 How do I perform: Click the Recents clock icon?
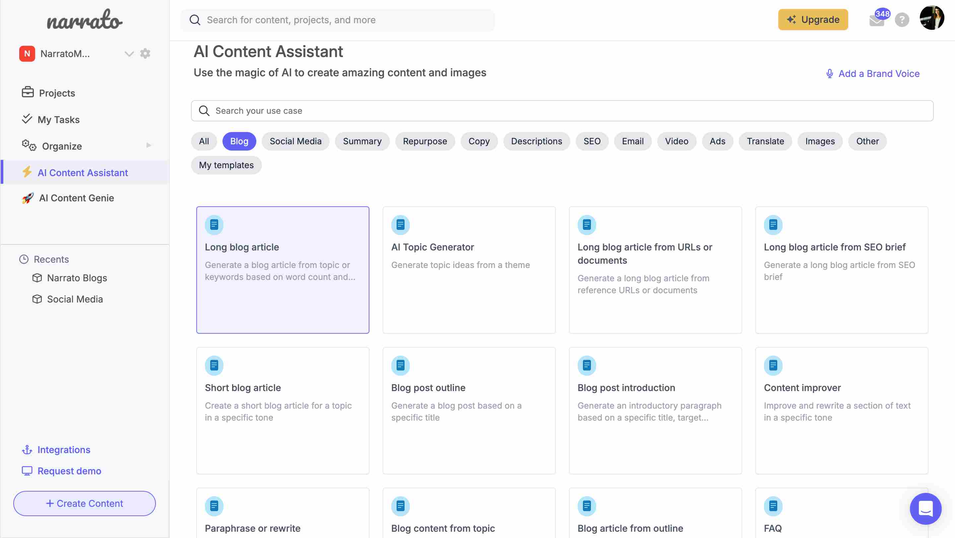coord(24,259)
